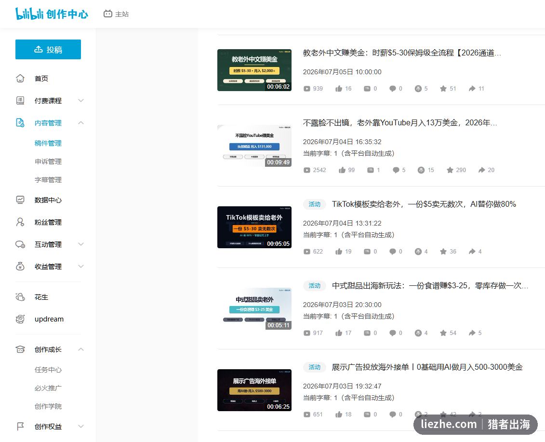This screenshot has width=545, height=442.
Task: Click the 收益管理 money bag icon
Action: (x=20, y=267)
